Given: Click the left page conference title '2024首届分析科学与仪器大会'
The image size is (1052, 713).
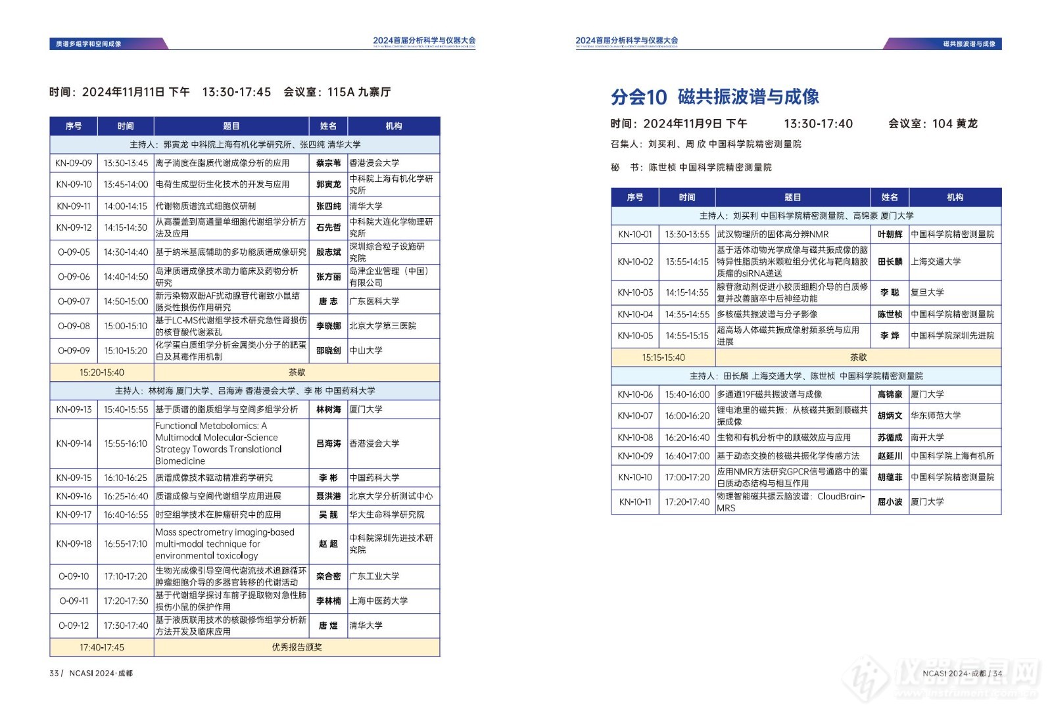Looking at the screenshot, I should click(424, 40).
